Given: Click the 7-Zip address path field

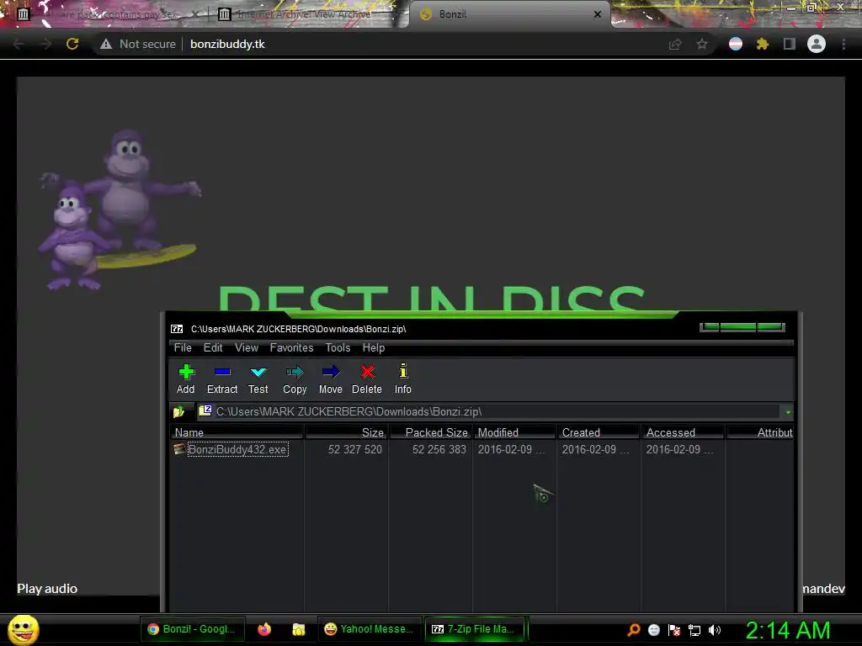Looking at the screenshot, I should [489, 411].
